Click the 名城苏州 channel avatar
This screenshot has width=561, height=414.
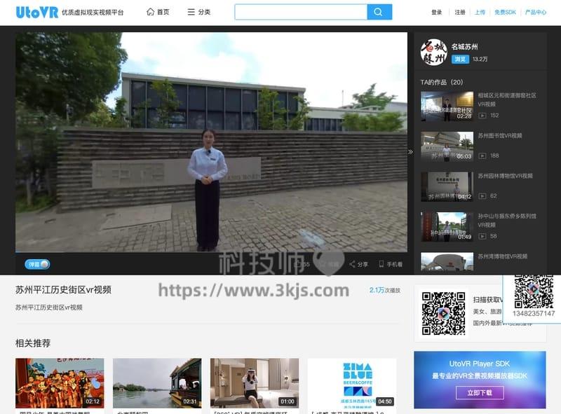pyautogui.click(x=433, y=53)
